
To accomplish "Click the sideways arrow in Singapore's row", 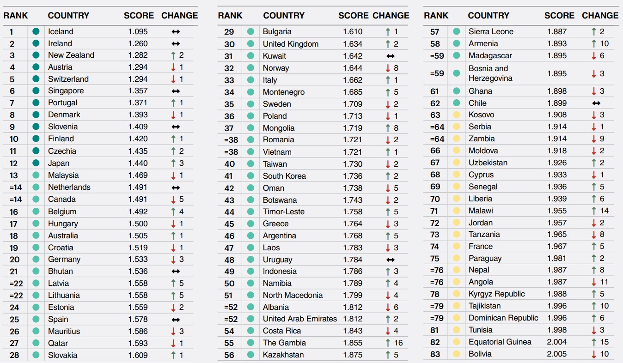I will (176, 91).
